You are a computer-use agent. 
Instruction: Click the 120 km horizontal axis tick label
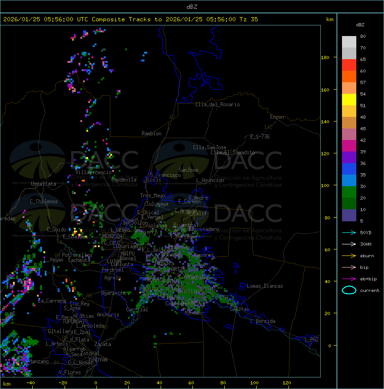click(287, 383)
